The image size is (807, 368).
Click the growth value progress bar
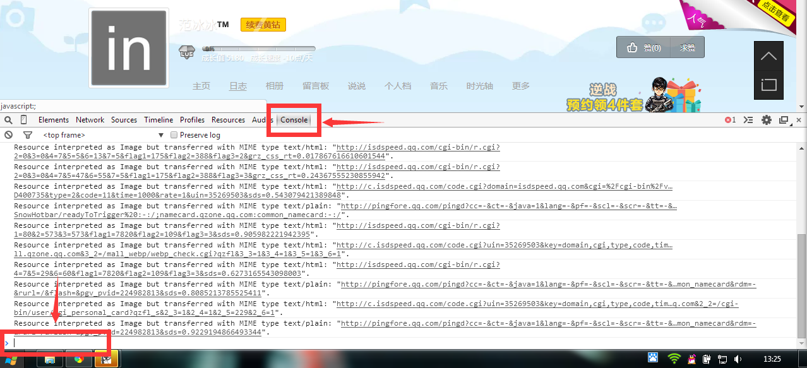click(x=258, y=49)
